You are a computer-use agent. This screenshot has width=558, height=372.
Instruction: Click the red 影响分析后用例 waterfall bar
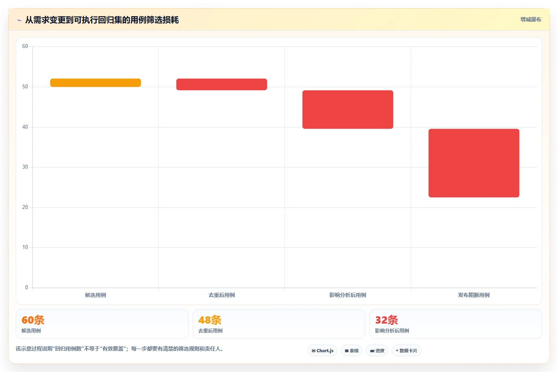347,109
